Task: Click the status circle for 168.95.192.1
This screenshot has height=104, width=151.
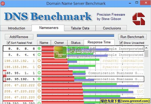Action: 39,79
